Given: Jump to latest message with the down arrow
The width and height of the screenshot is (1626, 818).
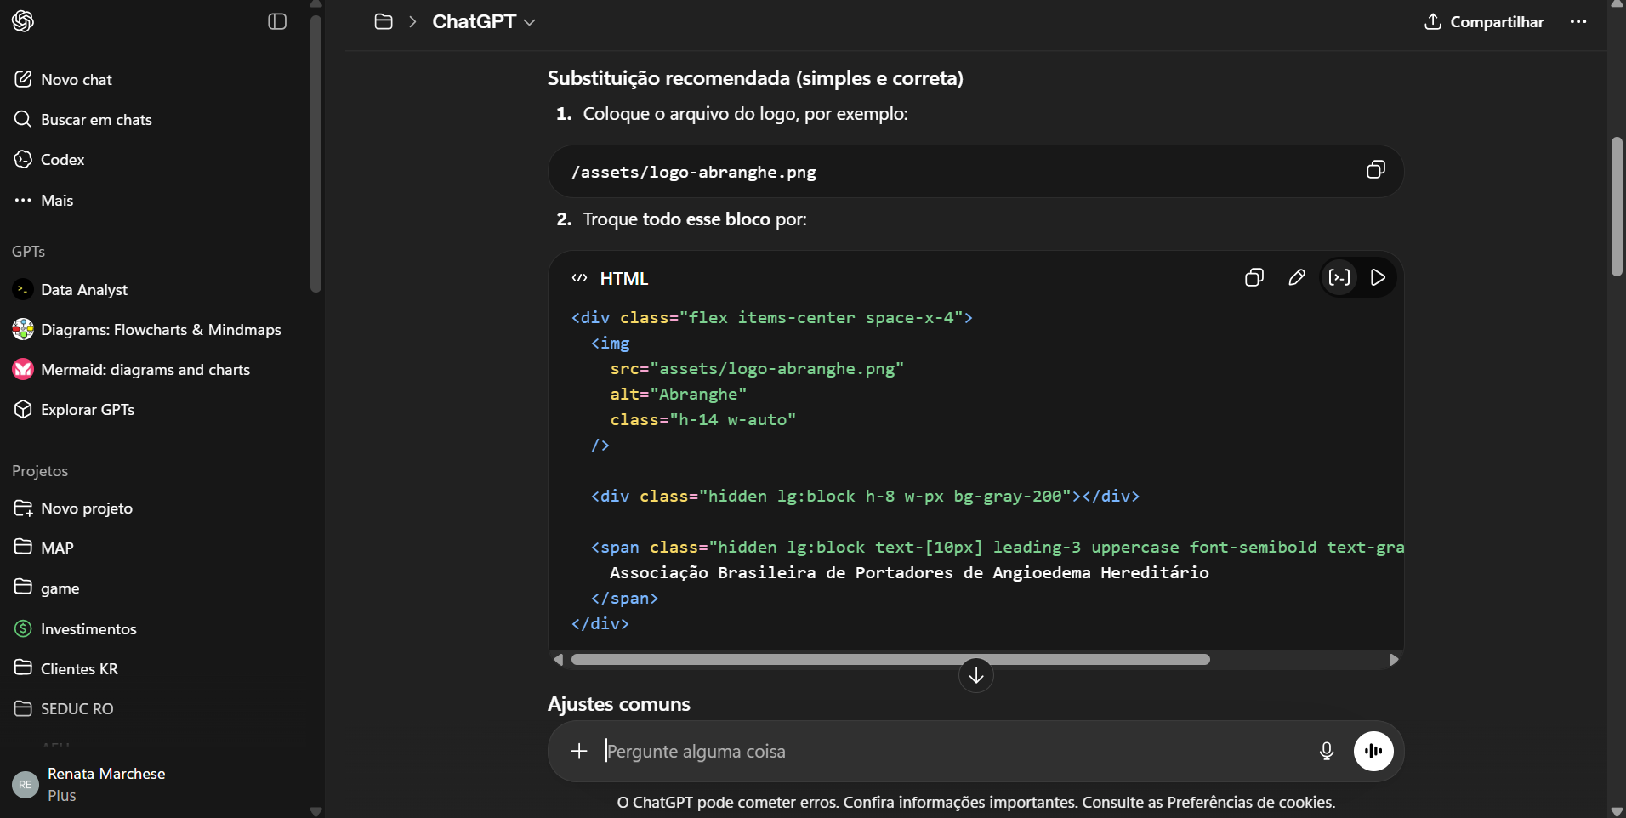Looking at the screenshot, I should tap(975, 674).
